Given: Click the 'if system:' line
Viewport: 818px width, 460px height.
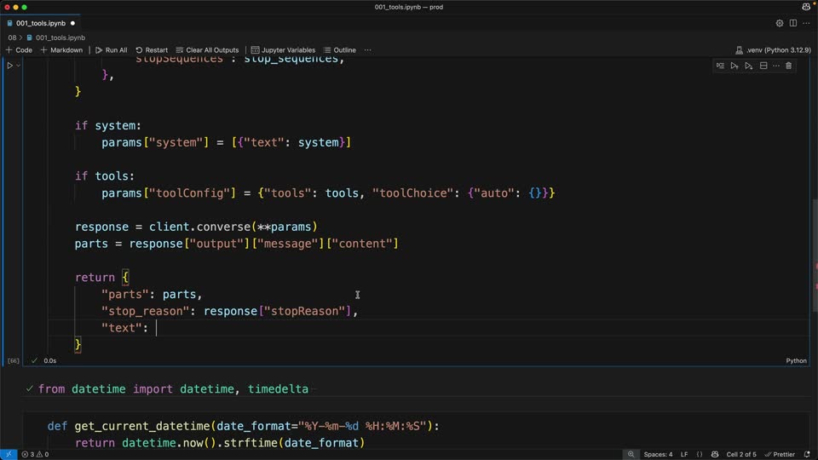Looking at the screenshot, I should (108, 126).
